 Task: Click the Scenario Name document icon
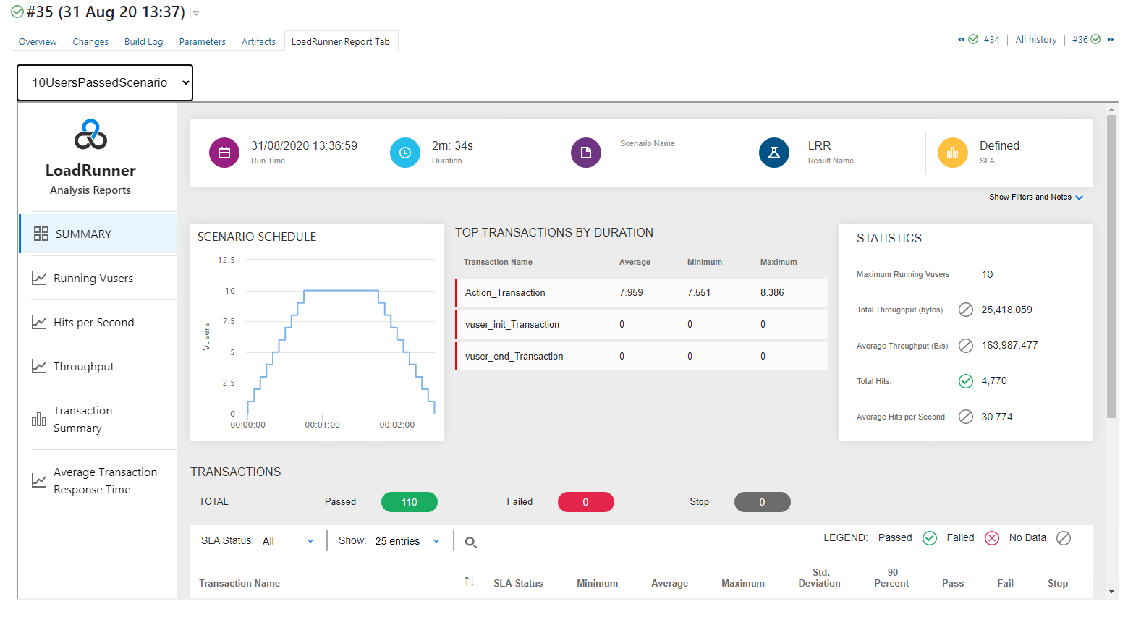(x=586, y=153)
